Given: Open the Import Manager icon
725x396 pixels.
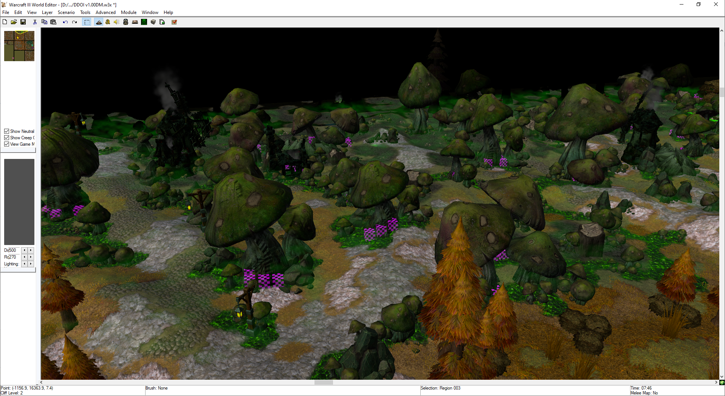Looking at the screenshot, I should point(162,22).
